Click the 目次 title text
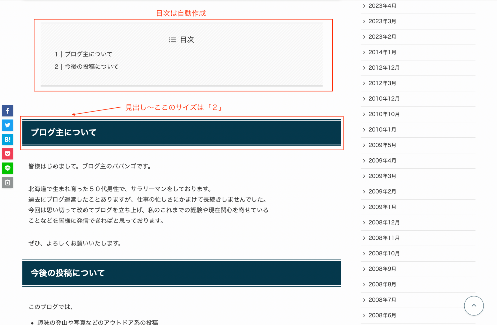Viewport: 497px width, 325px height. click(x=187, y=40)
